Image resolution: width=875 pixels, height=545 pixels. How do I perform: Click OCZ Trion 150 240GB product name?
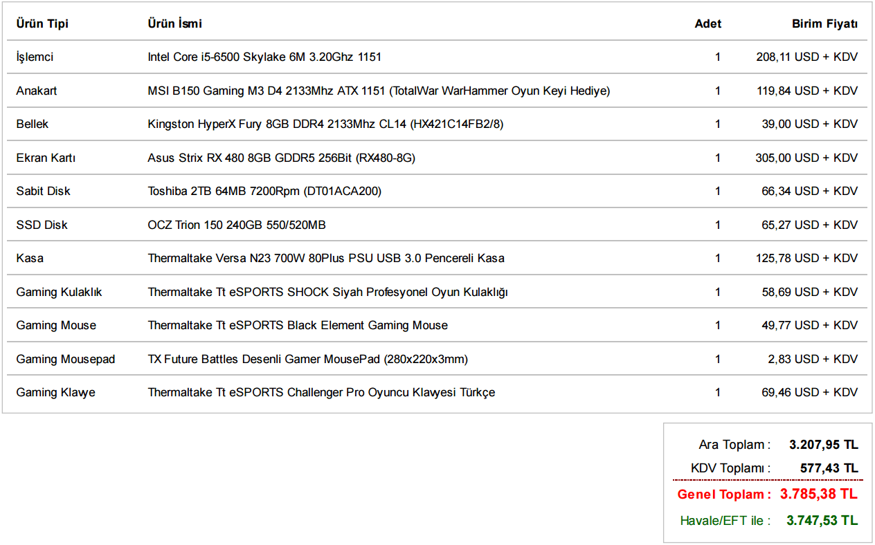(237, 225)
